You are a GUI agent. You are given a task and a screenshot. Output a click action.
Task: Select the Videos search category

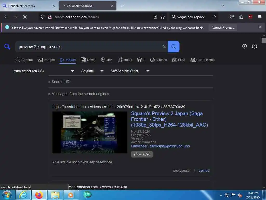68,60
